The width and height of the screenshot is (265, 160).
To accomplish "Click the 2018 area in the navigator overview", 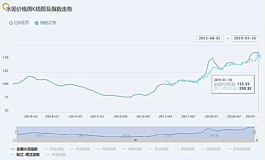I will [214, 136].
